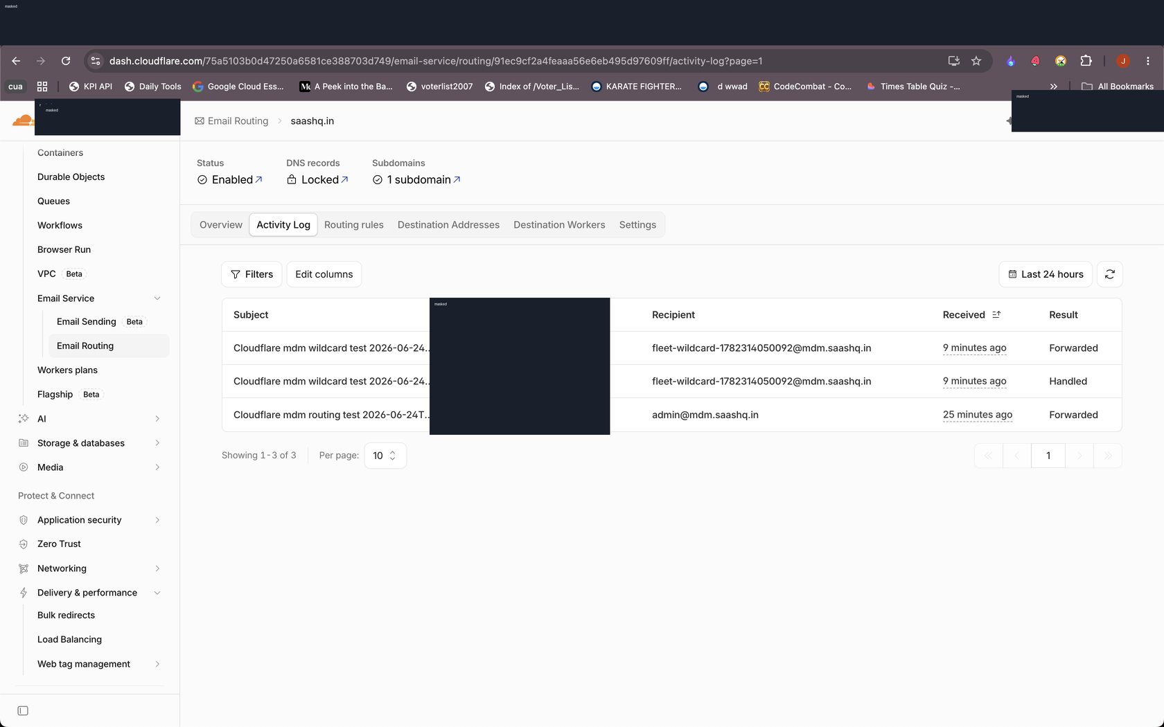Click the next page chevron

(1079, 456)
